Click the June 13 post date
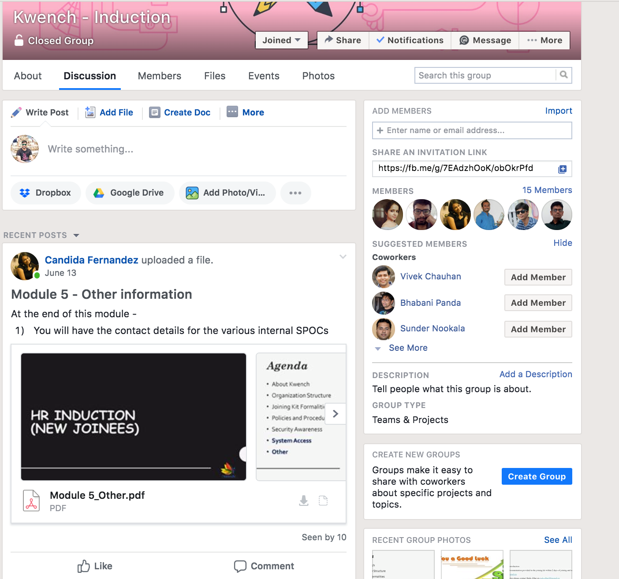This screenshot has height=579, width=619. pos(60,273)
